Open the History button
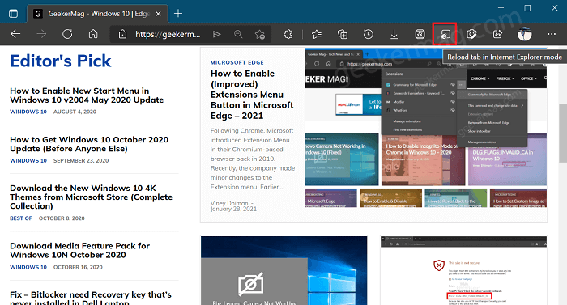 coord(368,34)
